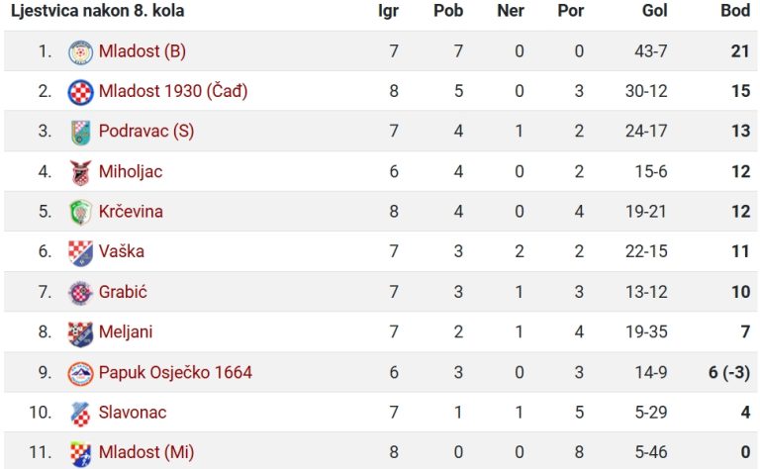This screenshot has width=760, height=469.
Task: Open the Mladost (B) team link
Action: [142, 50]
